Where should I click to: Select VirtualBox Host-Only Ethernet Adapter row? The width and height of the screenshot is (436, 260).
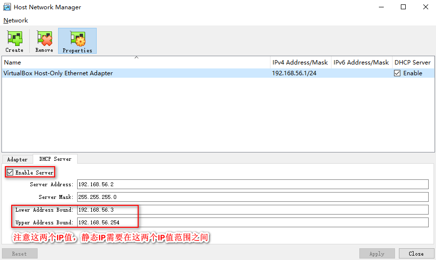pos(218,73)
